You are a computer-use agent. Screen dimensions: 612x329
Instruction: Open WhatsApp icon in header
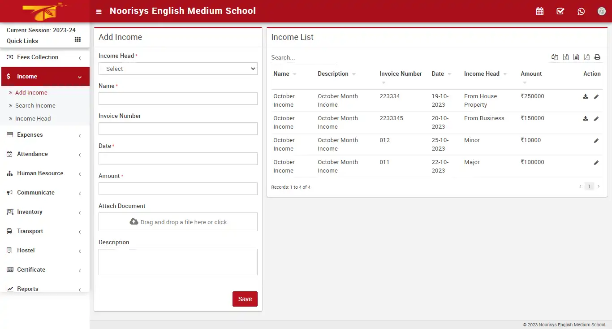coord(581,11)
